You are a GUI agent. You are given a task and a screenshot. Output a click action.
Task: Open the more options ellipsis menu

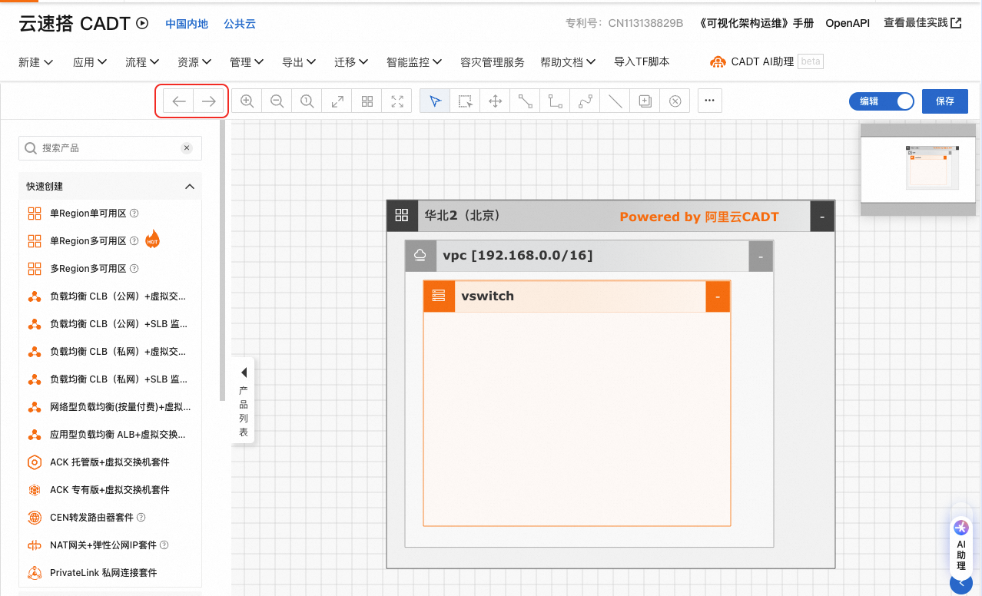[709, 101]
